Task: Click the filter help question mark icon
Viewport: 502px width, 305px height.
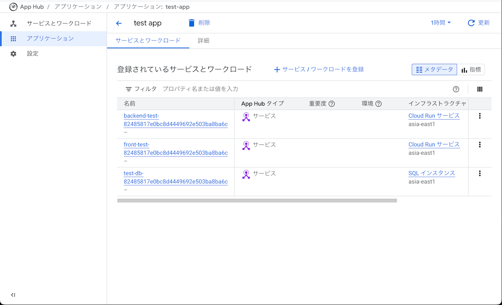Action: (x=456, y=89)
